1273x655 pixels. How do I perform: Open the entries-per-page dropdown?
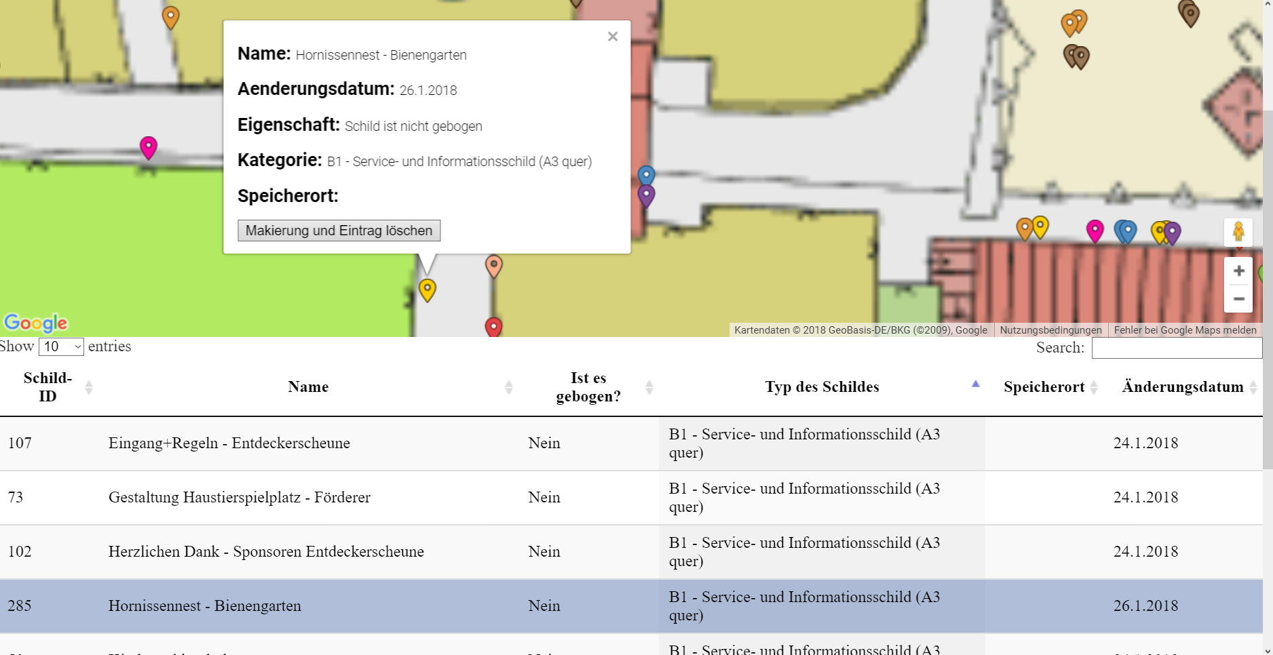coord(61,346)
